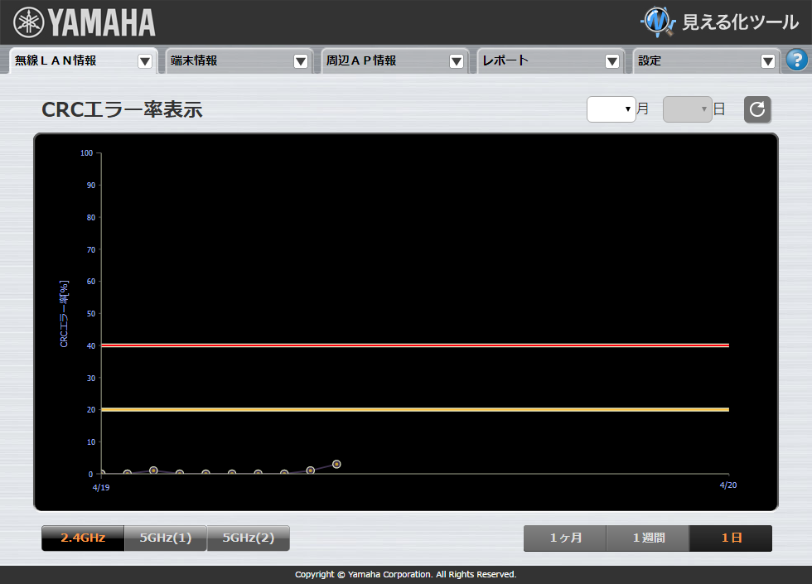Image resolution: width=812 pixels, height=584 pixels.
Task: Select the 2.4GHz band toggle
Action: pos(83,538)
